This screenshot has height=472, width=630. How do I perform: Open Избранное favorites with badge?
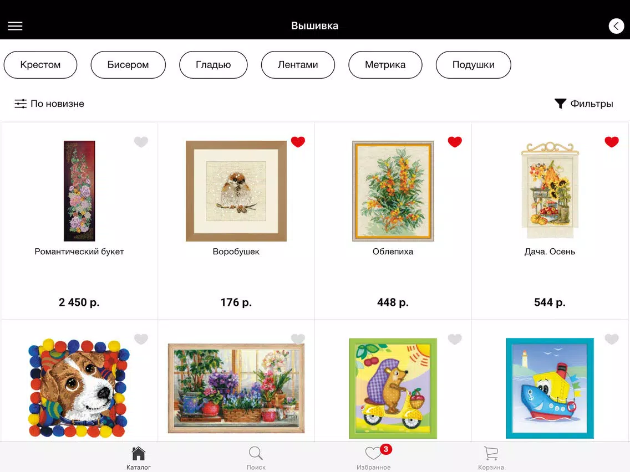pyautogui.click(x=374, y=458)
